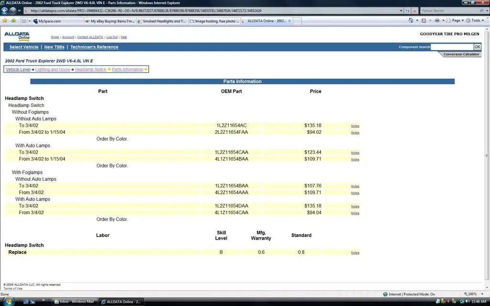Screen dimensions: 490x306
Task: Open Notes for part 1L2Z11654BAA
Action: coord(355,186)
